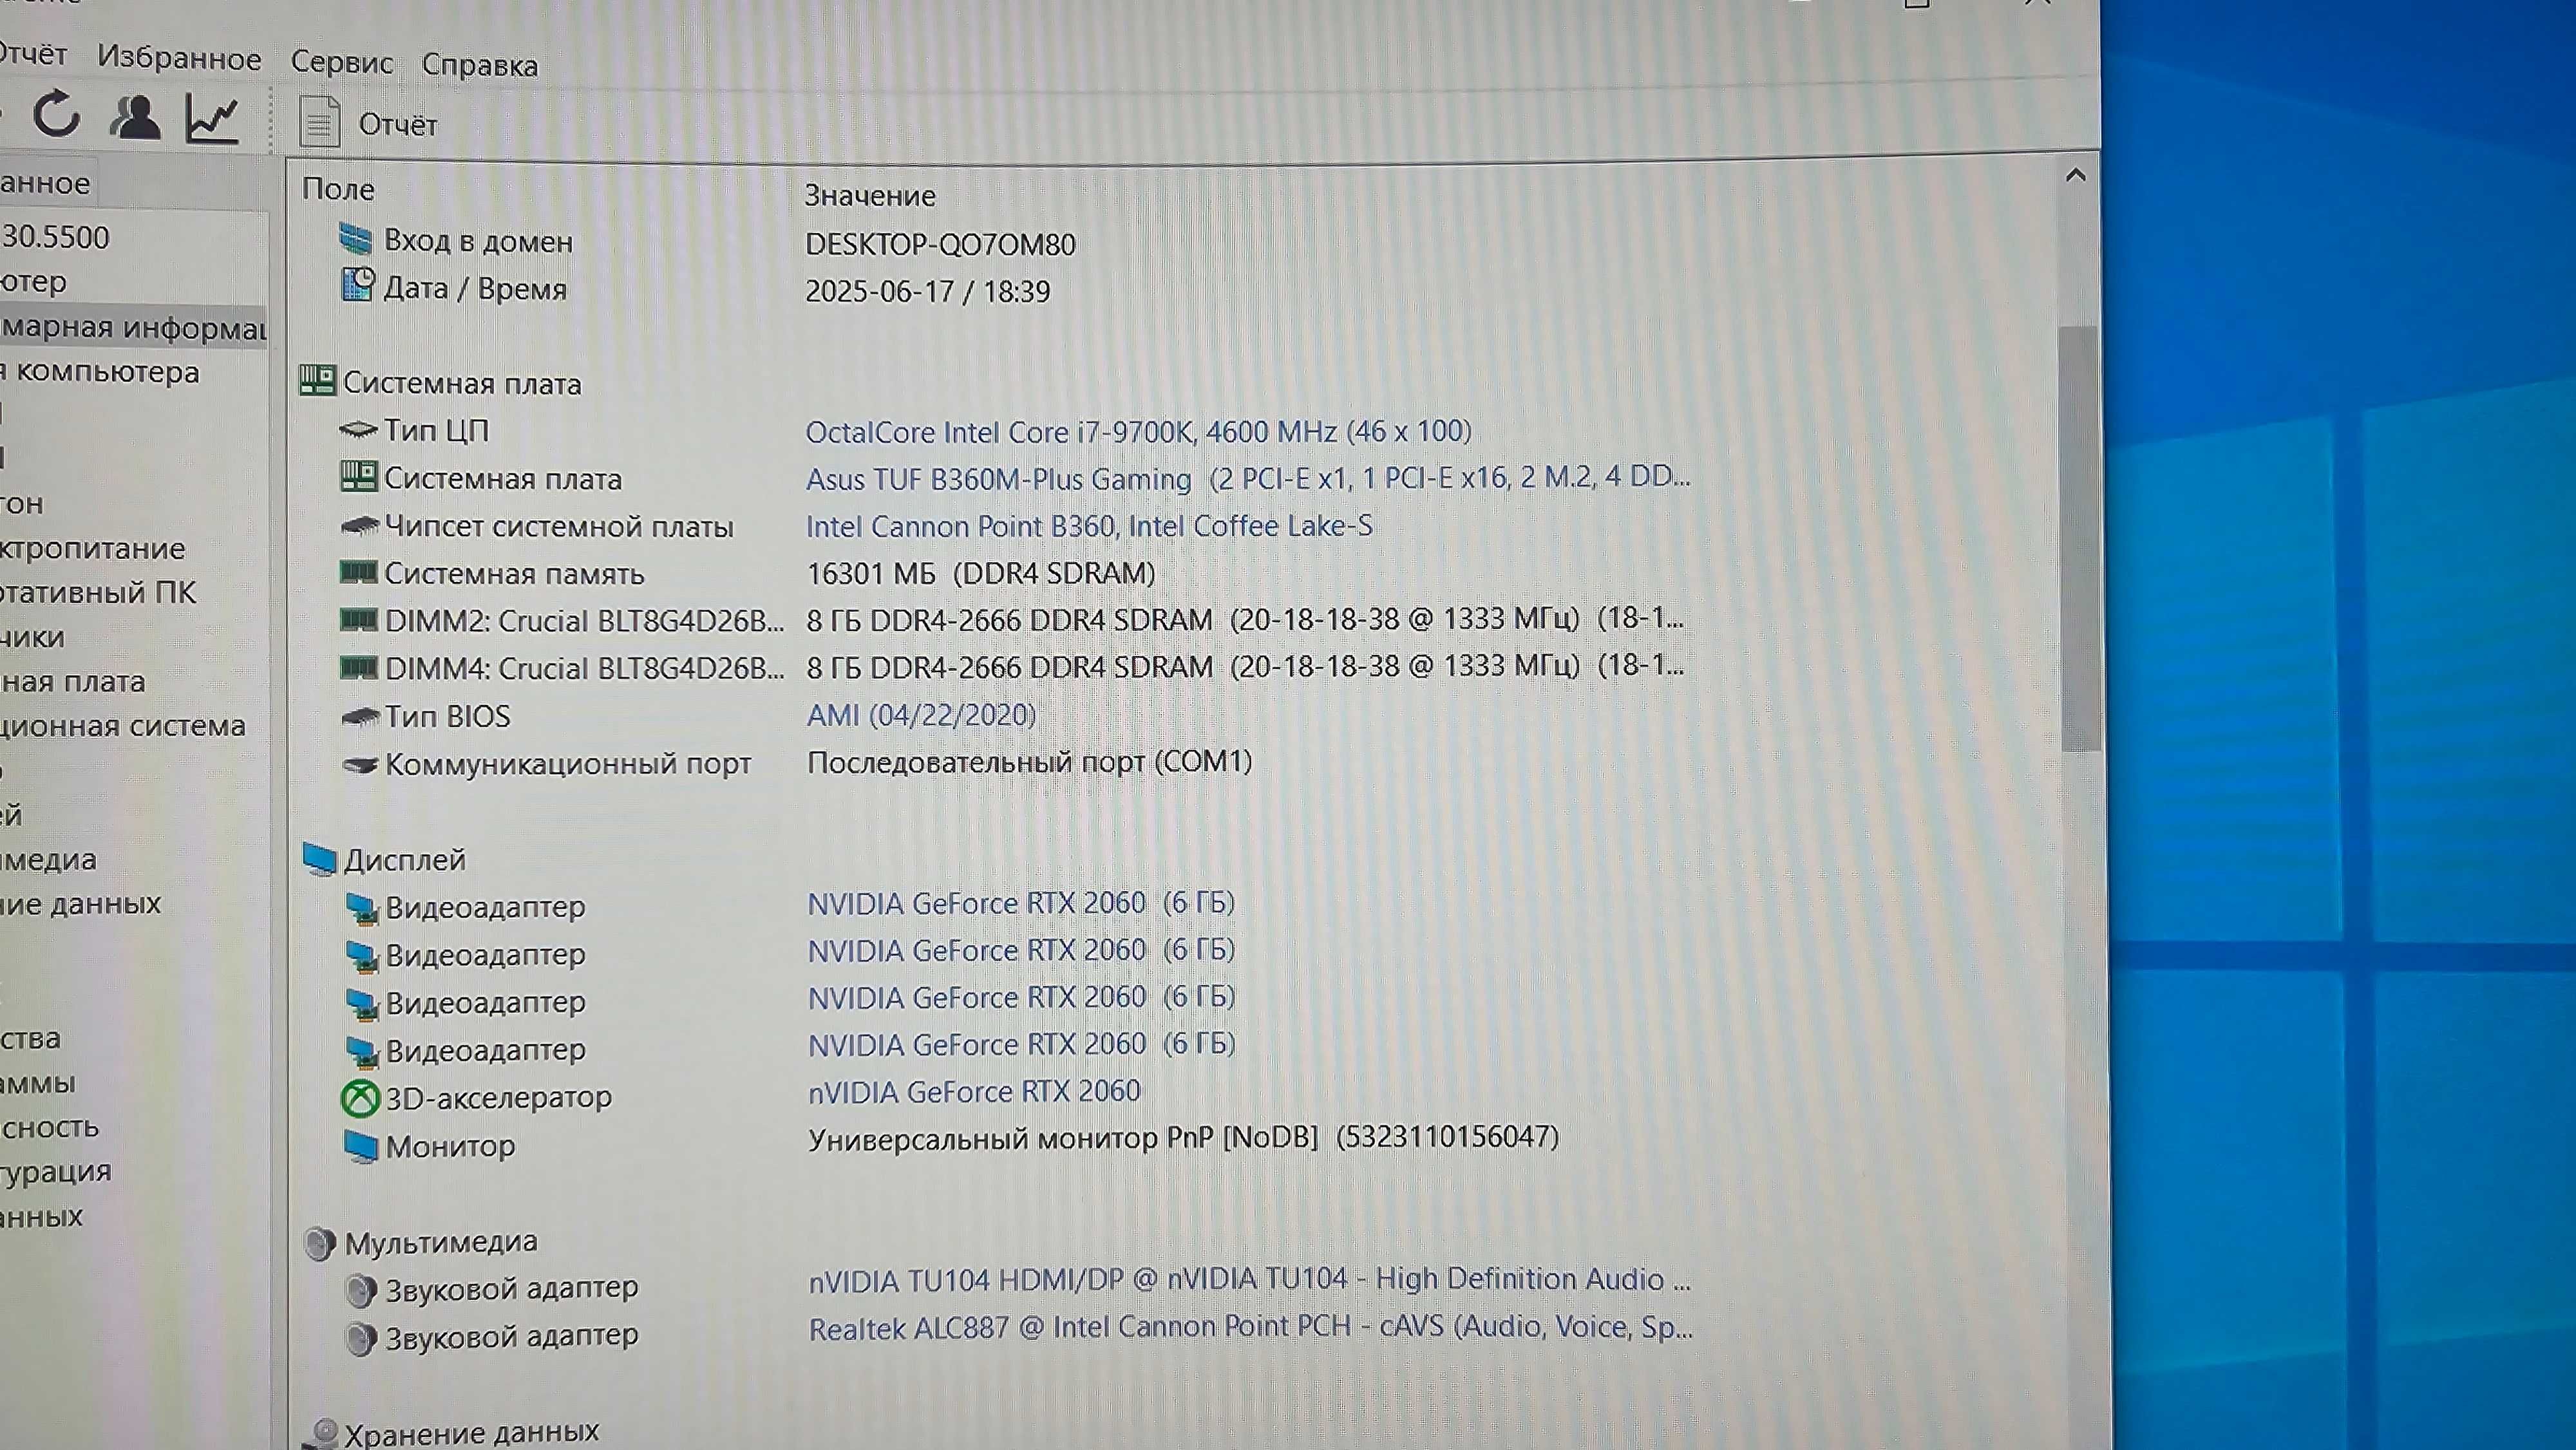Click the DIMM2 memory module icon

coord(359,620)
